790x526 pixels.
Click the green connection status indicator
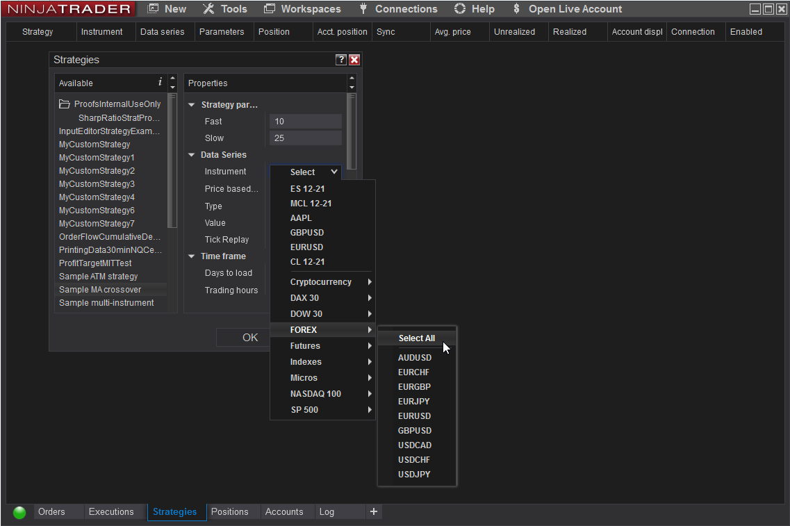pos(19,512)
